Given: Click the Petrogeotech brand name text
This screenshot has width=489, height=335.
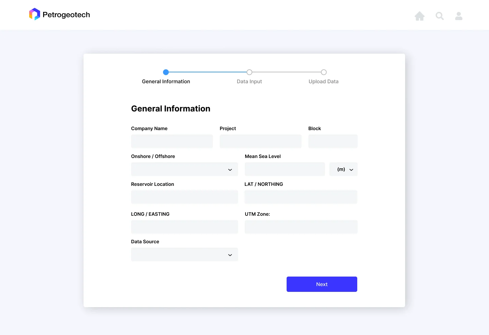Looking at the screenshot, I should [66, 15].
